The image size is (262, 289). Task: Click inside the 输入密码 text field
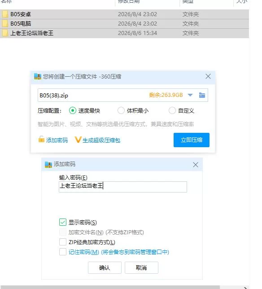pos(123,187)
